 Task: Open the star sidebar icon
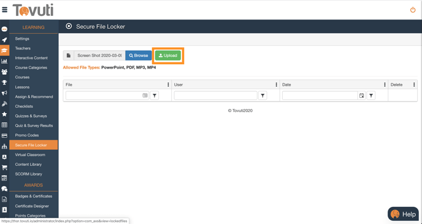(4, 114)
